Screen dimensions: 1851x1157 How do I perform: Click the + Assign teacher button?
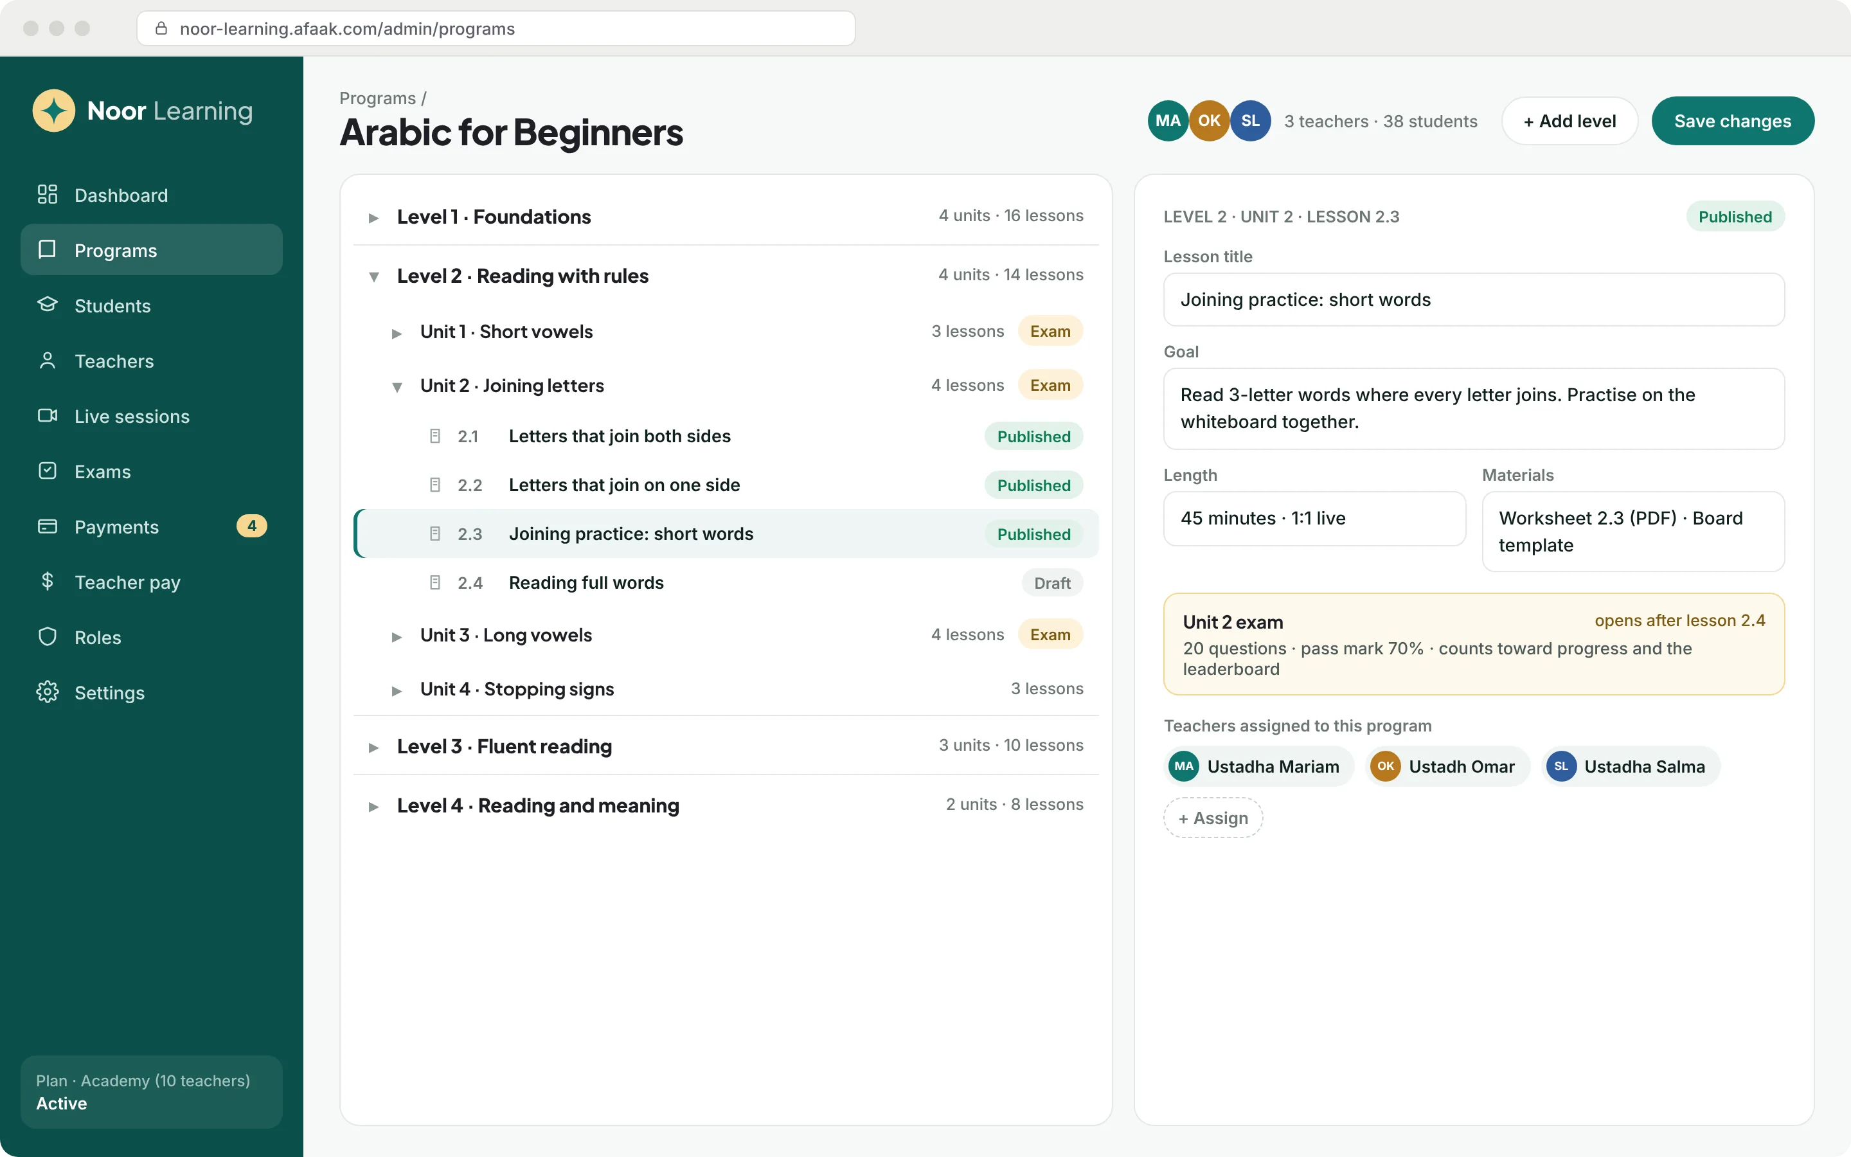1213,818
